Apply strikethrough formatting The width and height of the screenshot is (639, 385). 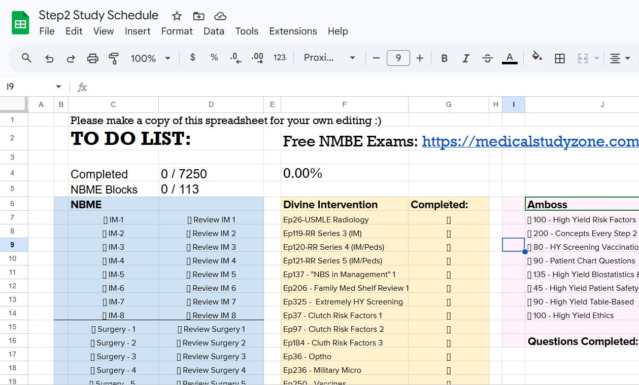click(x=487, y=58)
